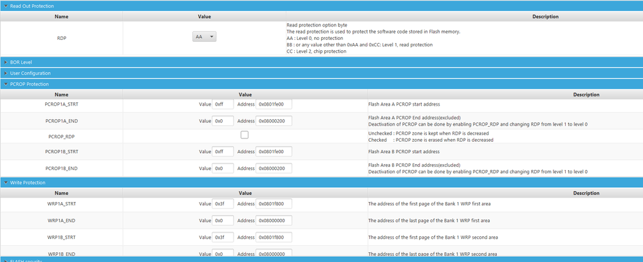Select the RDP name cell
The height and width of the screenshot is (262, 643).
tap(61, 38)
